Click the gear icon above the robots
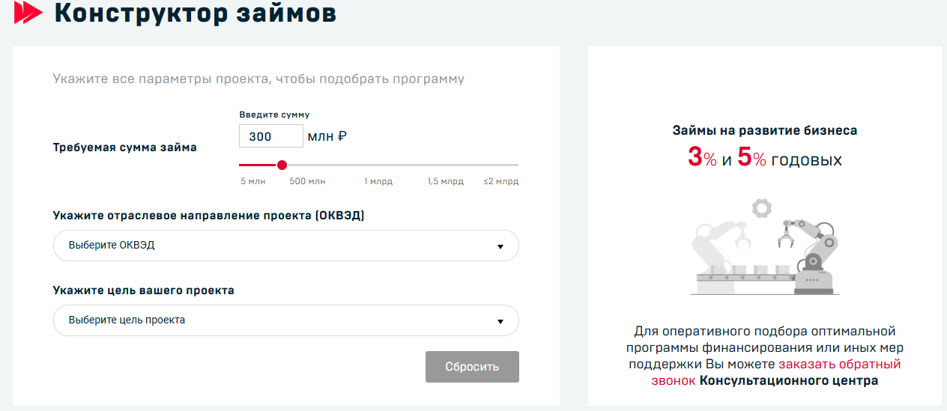 click(x=762, y=206)
